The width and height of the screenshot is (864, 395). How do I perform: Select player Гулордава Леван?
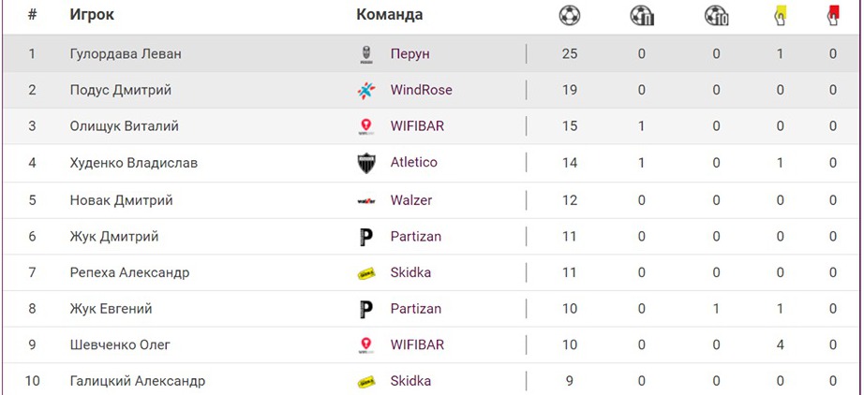click(126, 54)
